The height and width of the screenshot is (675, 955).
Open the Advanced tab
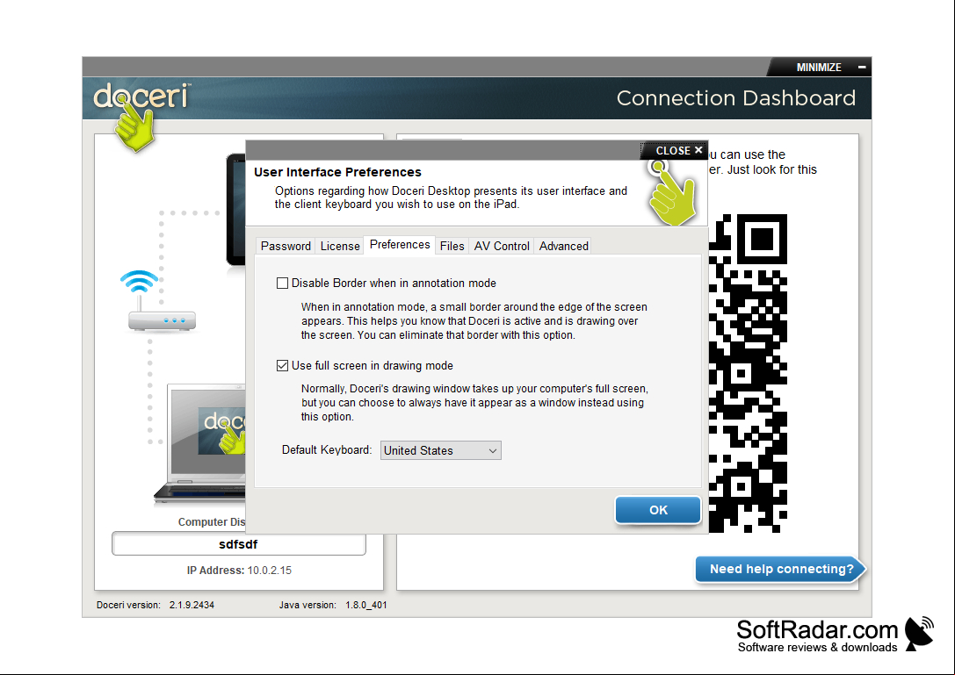(x=563, y=246)
